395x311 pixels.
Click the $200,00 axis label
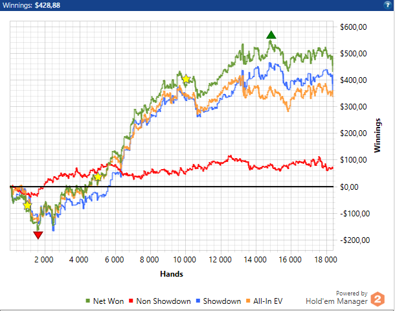353,133
